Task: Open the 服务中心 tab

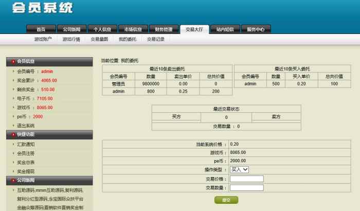Action: coord(256,29)
